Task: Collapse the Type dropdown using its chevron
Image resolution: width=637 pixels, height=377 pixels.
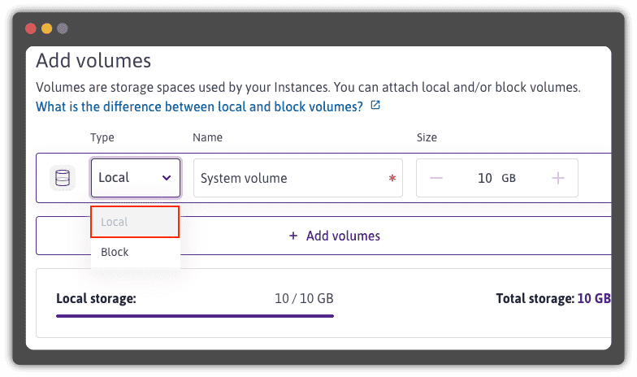Action: 167,178
